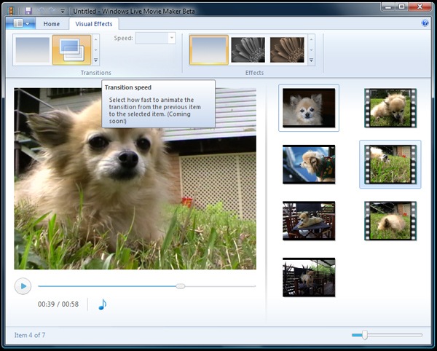Select the first blank transition (no transition)
This screenshot has width=437, height=351.
(x=32, y=50)
